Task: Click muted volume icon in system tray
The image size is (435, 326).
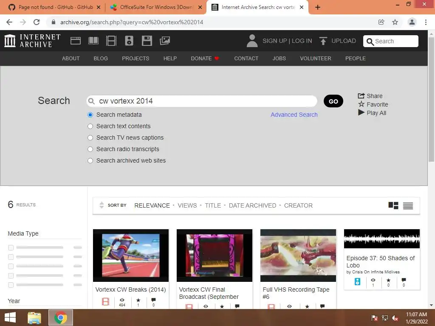Action: tap(395, 318)
